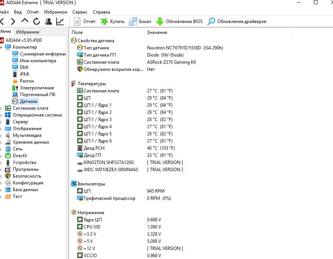Select the Графический процессор fan row
This screenshot has height=259, width=333.
(x=124, y=198)
